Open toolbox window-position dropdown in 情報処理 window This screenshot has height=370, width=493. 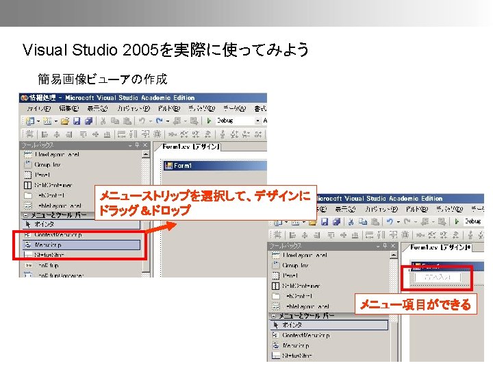pyautogui.click(x=130, y=145)
